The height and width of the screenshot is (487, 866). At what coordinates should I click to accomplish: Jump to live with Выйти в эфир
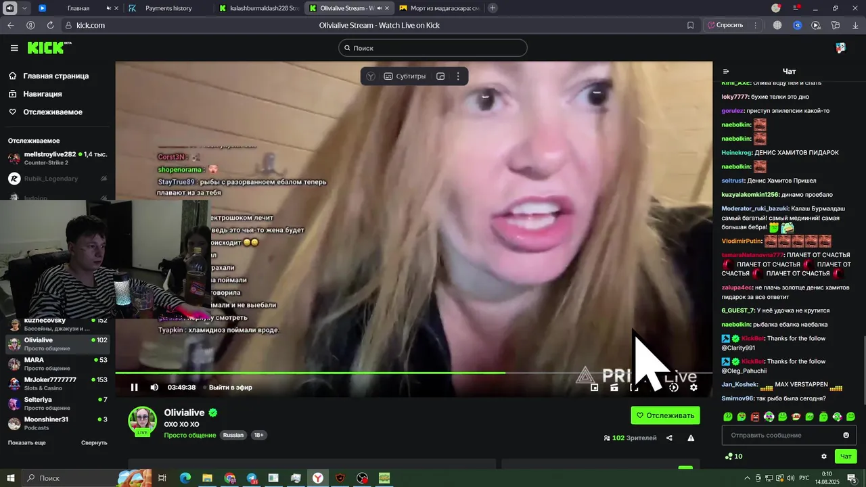231,388
